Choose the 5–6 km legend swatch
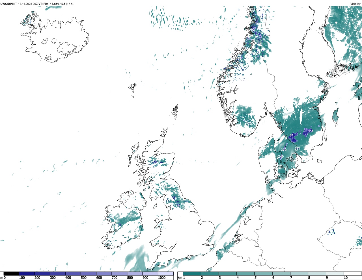 tap(263, 274)
